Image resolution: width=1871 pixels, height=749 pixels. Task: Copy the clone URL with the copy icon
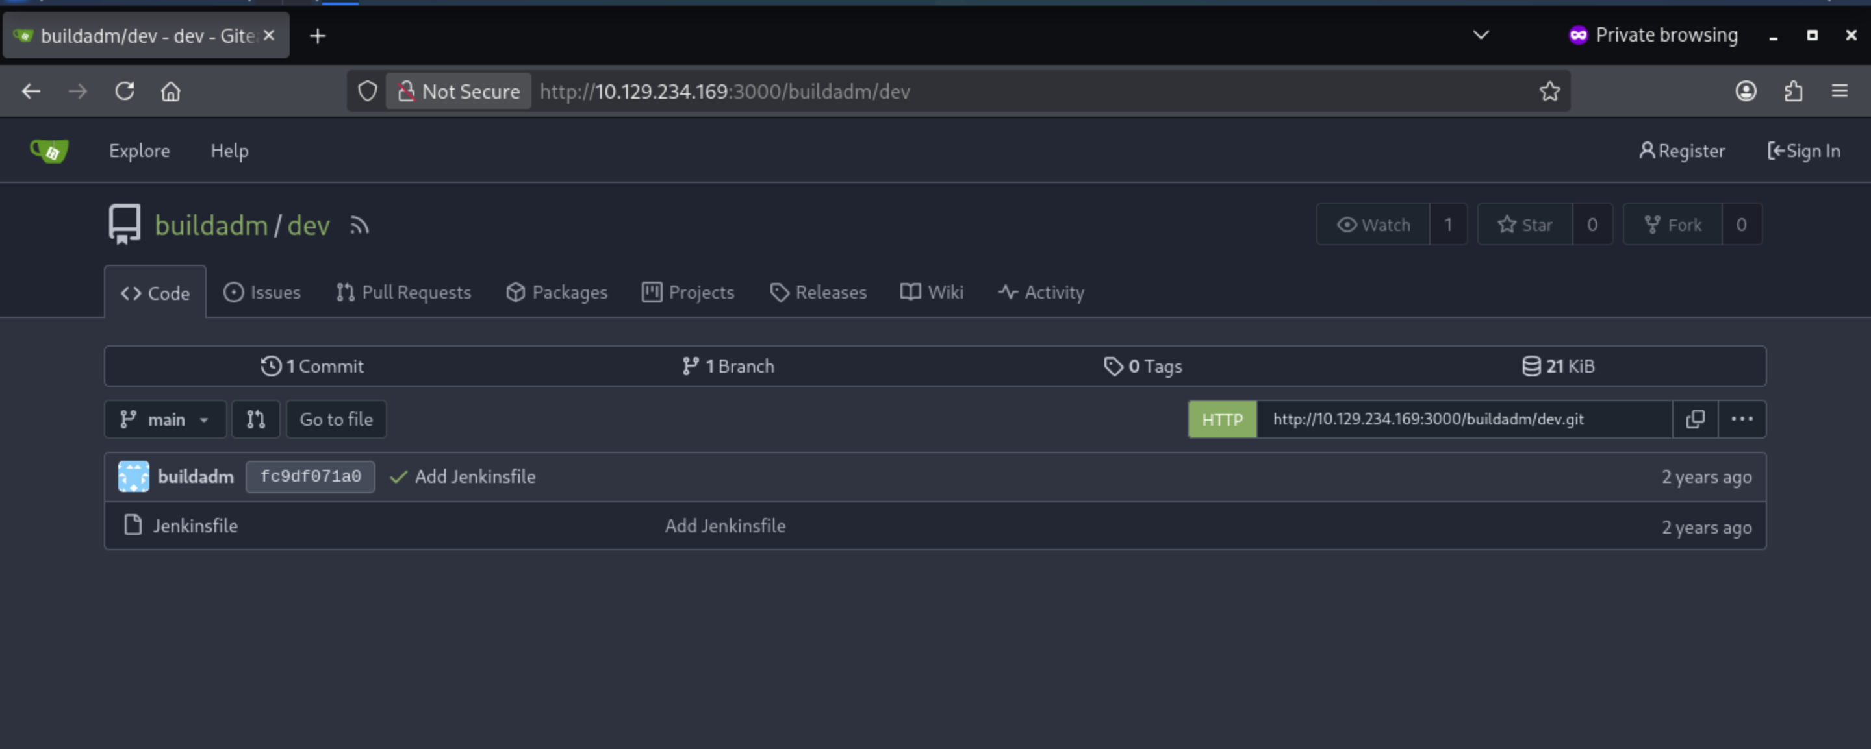[x=1694, y=419]
